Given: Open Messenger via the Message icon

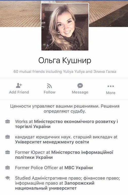Looking at the screenshot, I should [x=80, y=86].
